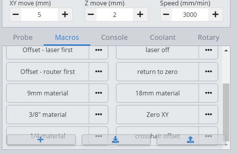Open three-dot menu for laser off macro
The width and height of the screenshot is (237, 154).
point(209,50)
